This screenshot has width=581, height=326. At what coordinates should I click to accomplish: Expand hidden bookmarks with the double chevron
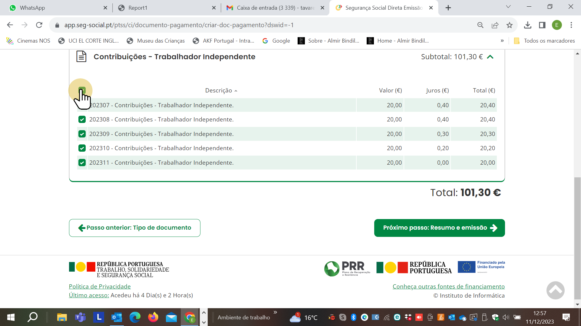coord(502,41)
